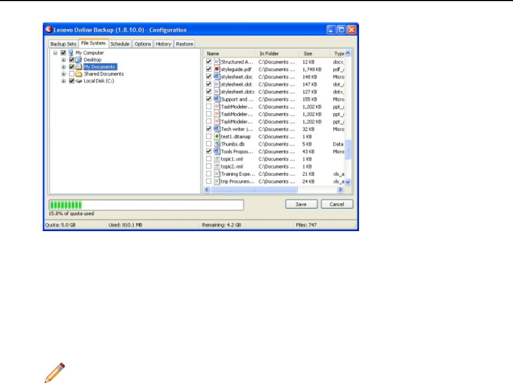Click the test1.ditamap file icon
This screenshot has height=385, width=513.
[216, 136]
